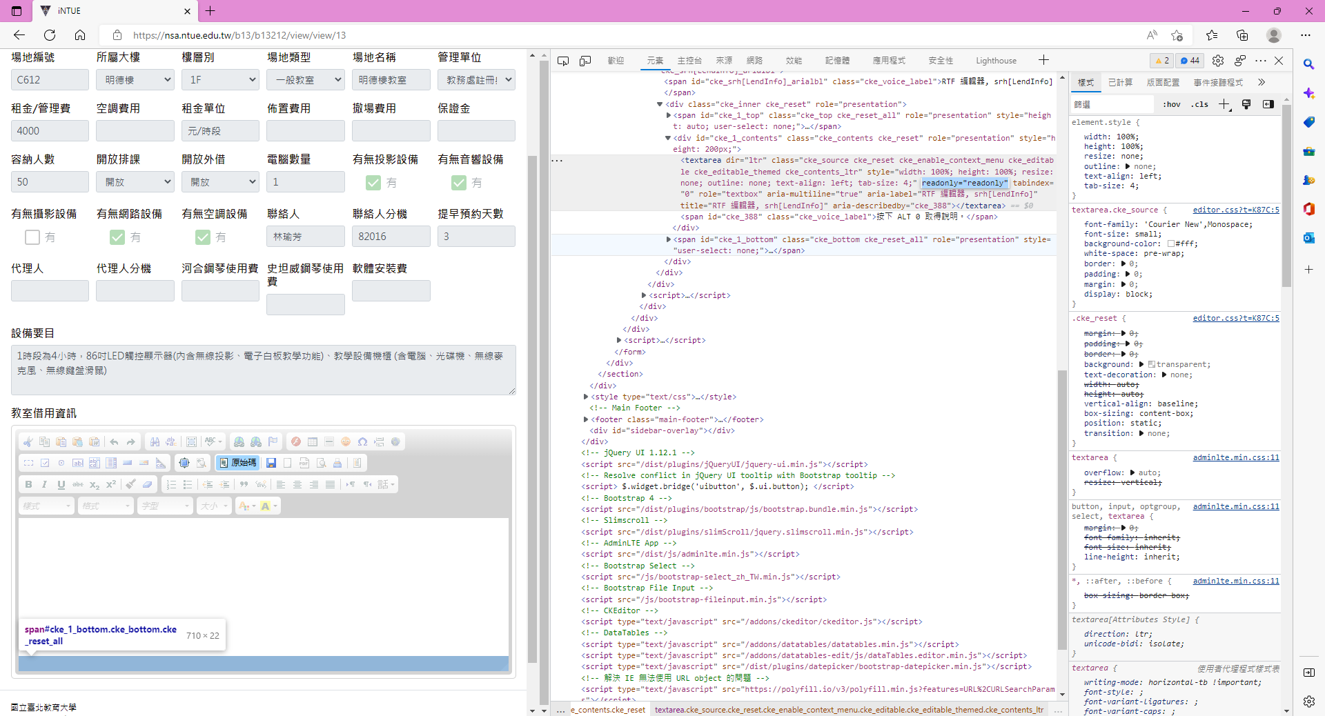Expand the footer.main-footer node in DOM tree

tap(586, 419)
